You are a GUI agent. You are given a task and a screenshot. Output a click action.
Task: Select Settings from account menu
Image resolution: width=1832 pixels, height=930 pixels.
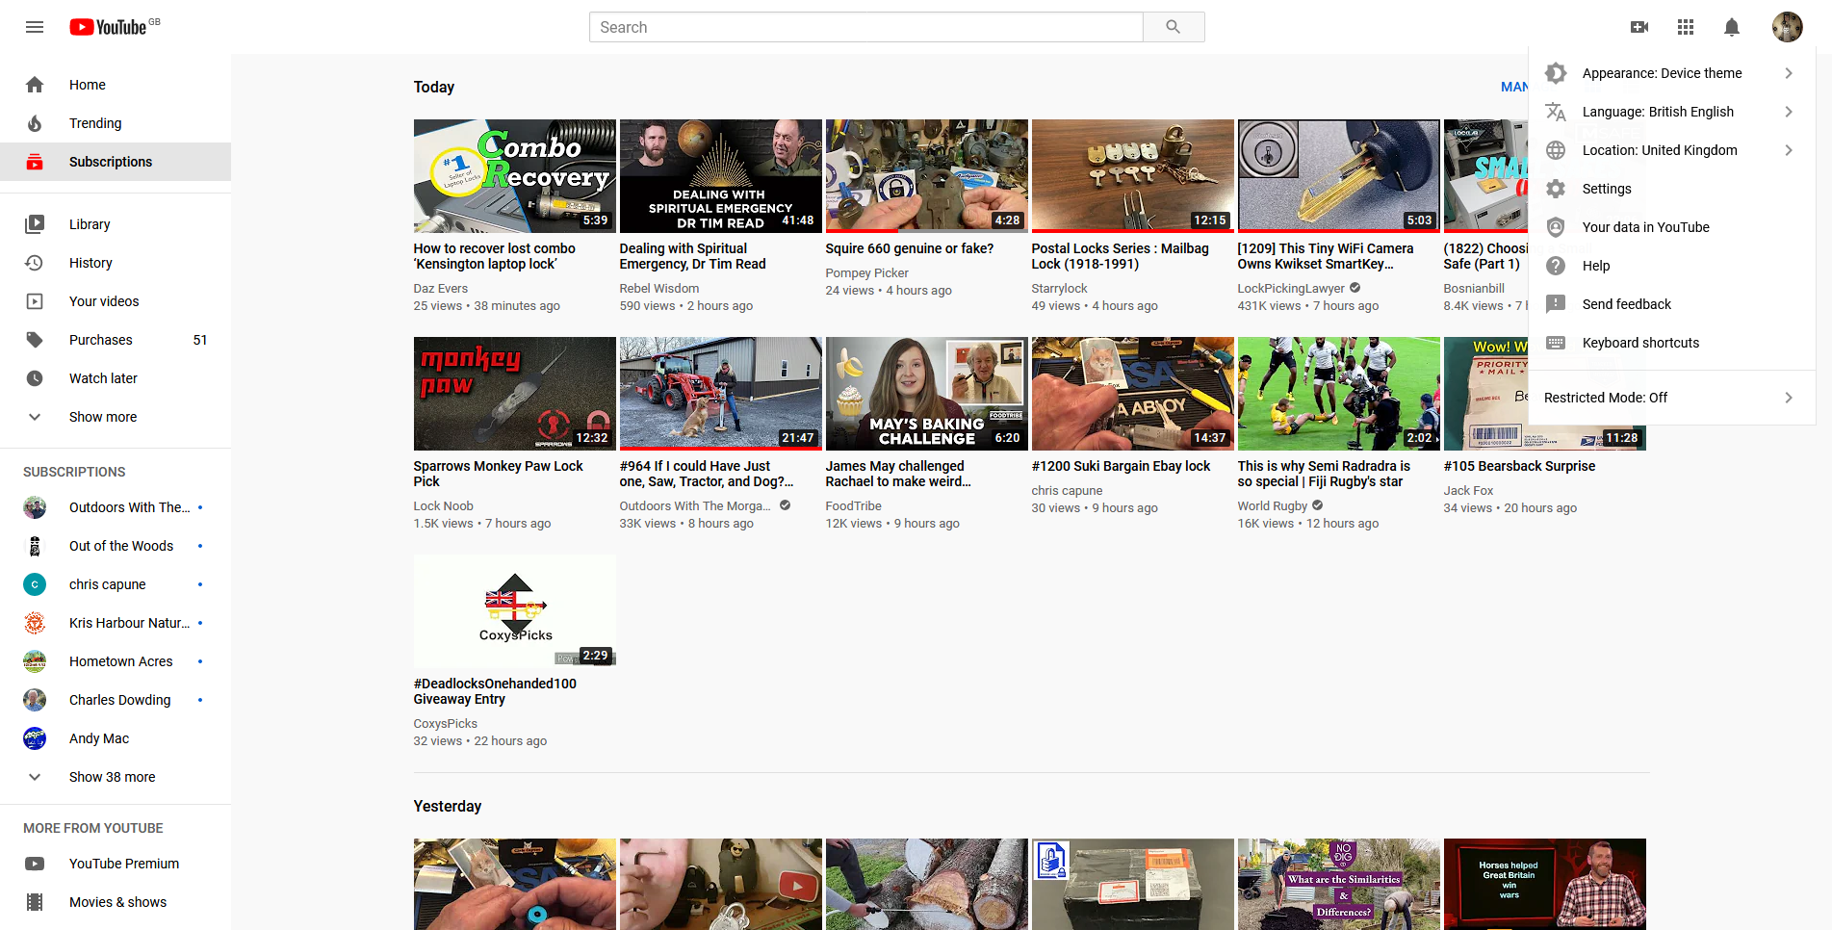1671,189
